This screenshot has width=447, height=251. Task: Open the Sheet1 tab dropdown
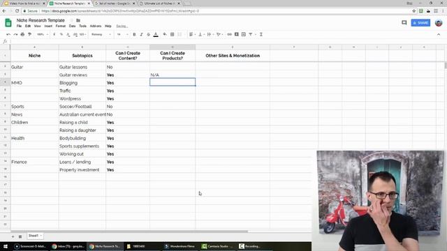pyautogui.click(x=41, y=236)
